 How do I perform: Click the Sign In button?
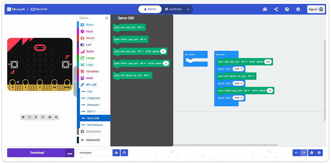tap(316, 9)
